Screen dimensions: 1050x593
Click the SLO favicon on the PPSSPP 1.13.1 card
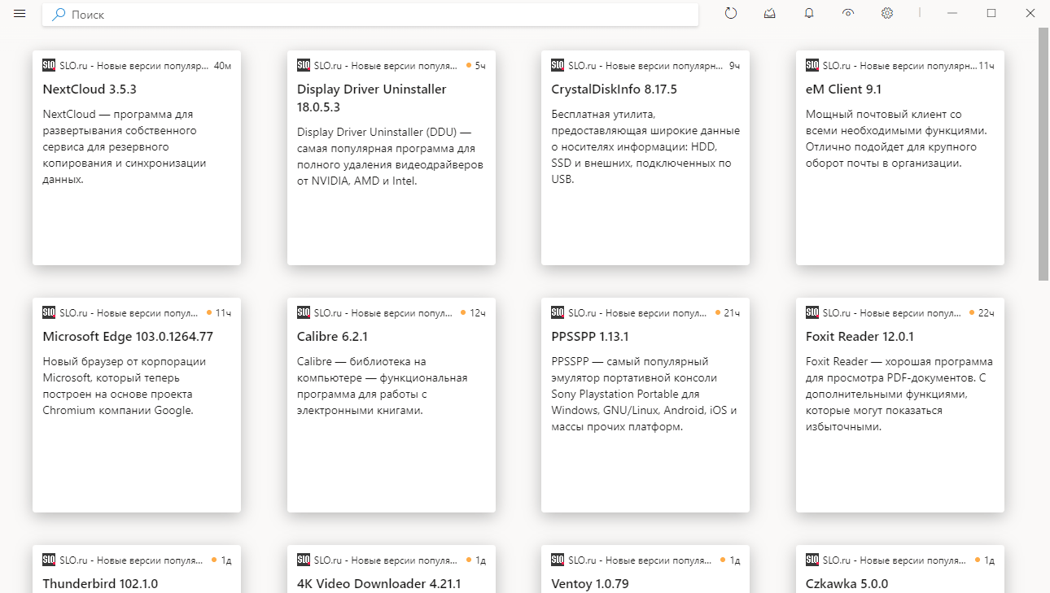[x=558, y=312]
